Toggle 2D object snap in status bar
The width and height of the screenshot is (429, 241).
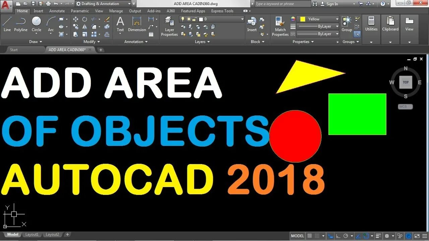pyautogui.click(x=366, y=236)
